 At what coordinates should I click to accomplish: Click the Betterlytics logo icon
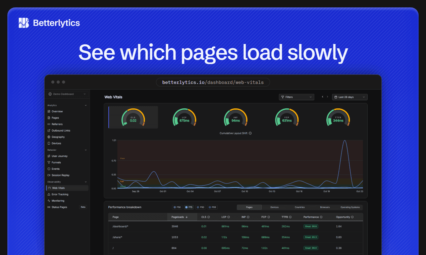[x=24, y=23]
